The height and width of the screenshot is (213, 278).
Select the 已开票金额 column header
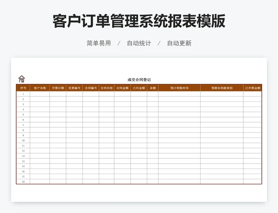click(x=253, y=88)
